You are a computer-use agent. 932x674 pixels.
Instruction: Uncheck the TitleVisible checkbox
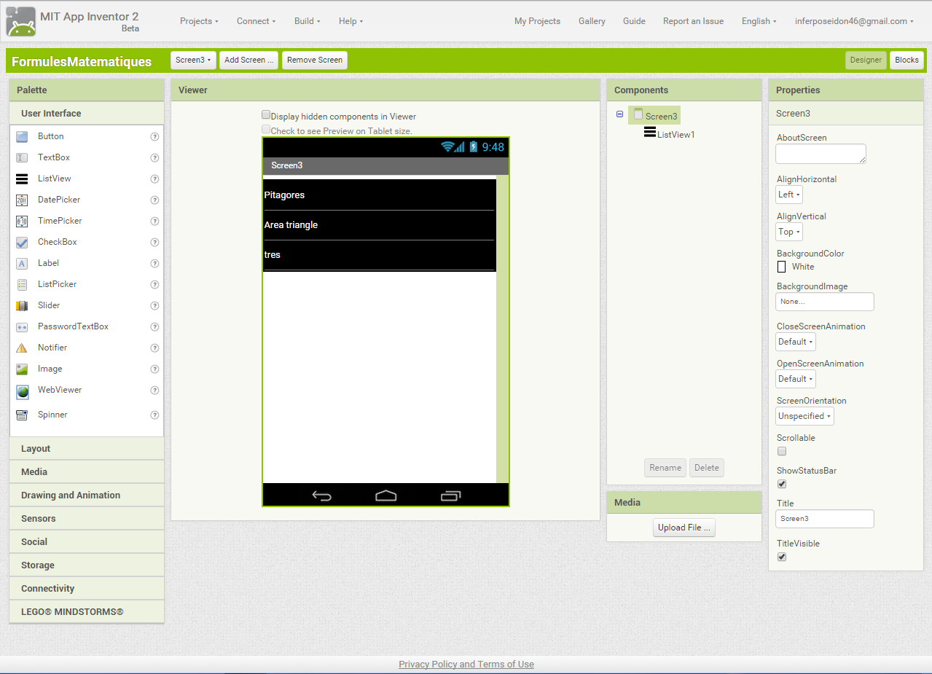click(x=782, y=557)
